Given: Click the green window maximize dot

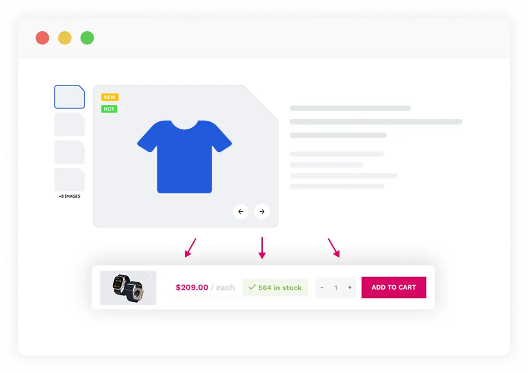Looking at the screenshot, I should click(x=87, y=38).
